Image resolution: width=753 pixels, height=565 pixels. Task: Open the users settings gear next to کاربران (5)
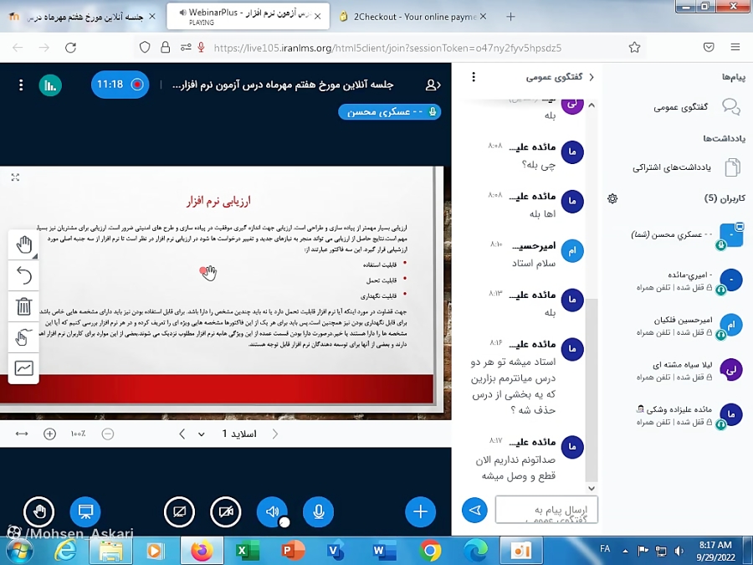(x=612, y=198)
